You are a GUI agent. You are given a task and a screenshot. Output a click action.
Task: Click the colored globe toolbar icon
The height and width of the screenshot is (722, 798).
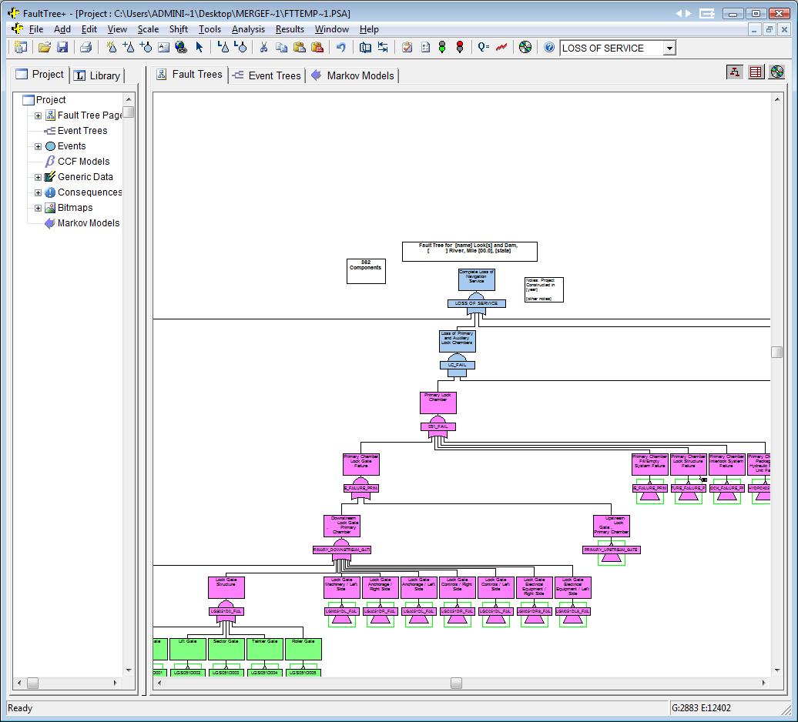point(525,47)
